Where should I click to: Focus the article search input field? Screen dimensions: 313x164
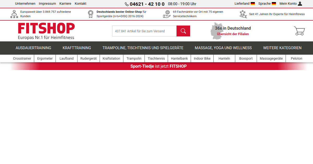point(145,31)
